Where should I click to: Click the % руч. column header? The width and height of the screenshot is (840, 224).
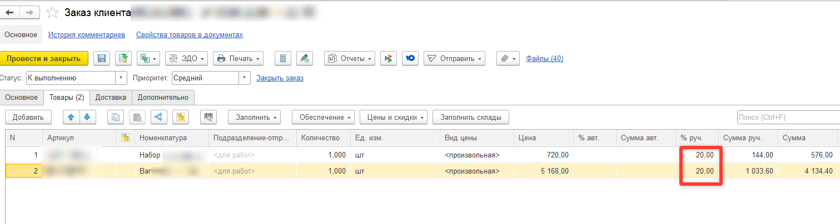(x=697, y=138)
